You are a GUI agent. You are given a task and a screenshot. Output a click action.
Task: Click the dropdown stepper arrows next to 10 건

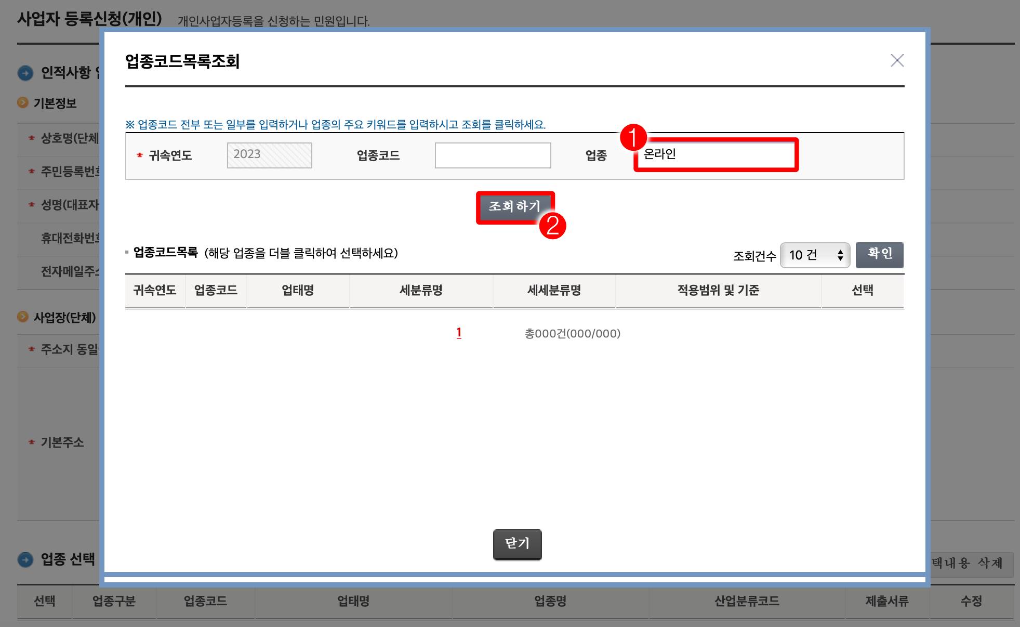point(842,254)
